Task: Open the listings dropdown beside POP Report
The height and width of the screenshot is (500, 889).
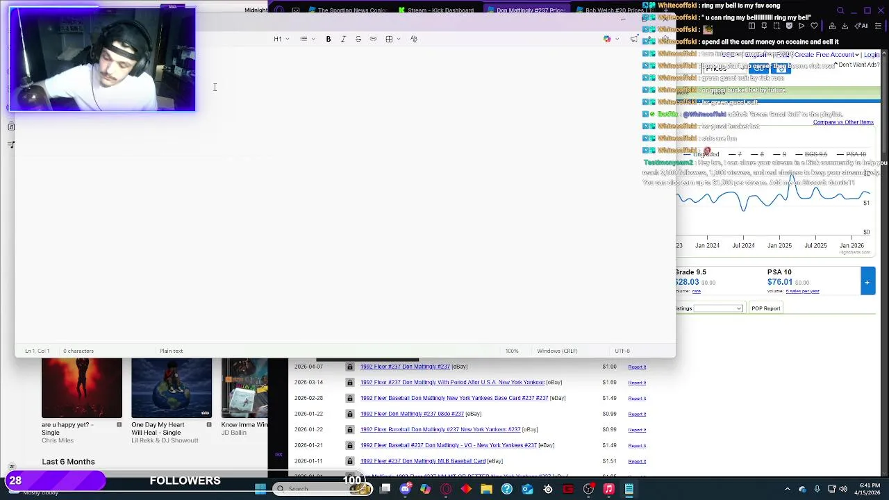Action: [718, 308]
